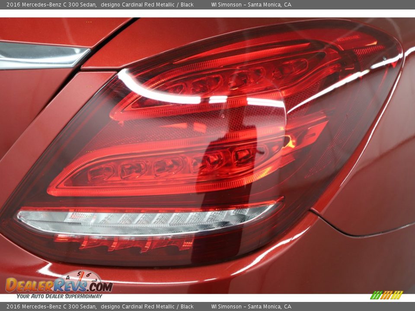Click the colored stripes logo bottom right
415x311 pixels.
tap(386, 295)
